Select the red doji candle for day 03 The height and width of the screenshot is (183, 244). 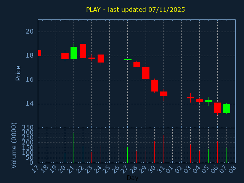click(190, 98)
